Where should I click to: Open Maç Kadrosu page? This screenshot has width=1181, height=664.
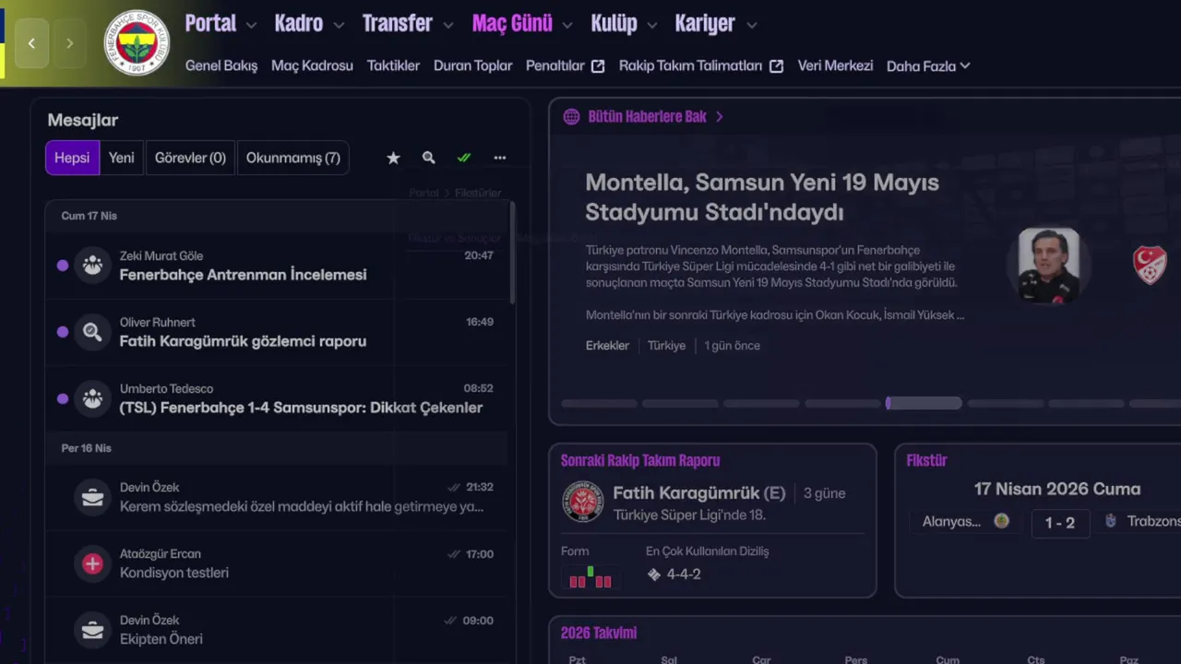coord(312,65)
